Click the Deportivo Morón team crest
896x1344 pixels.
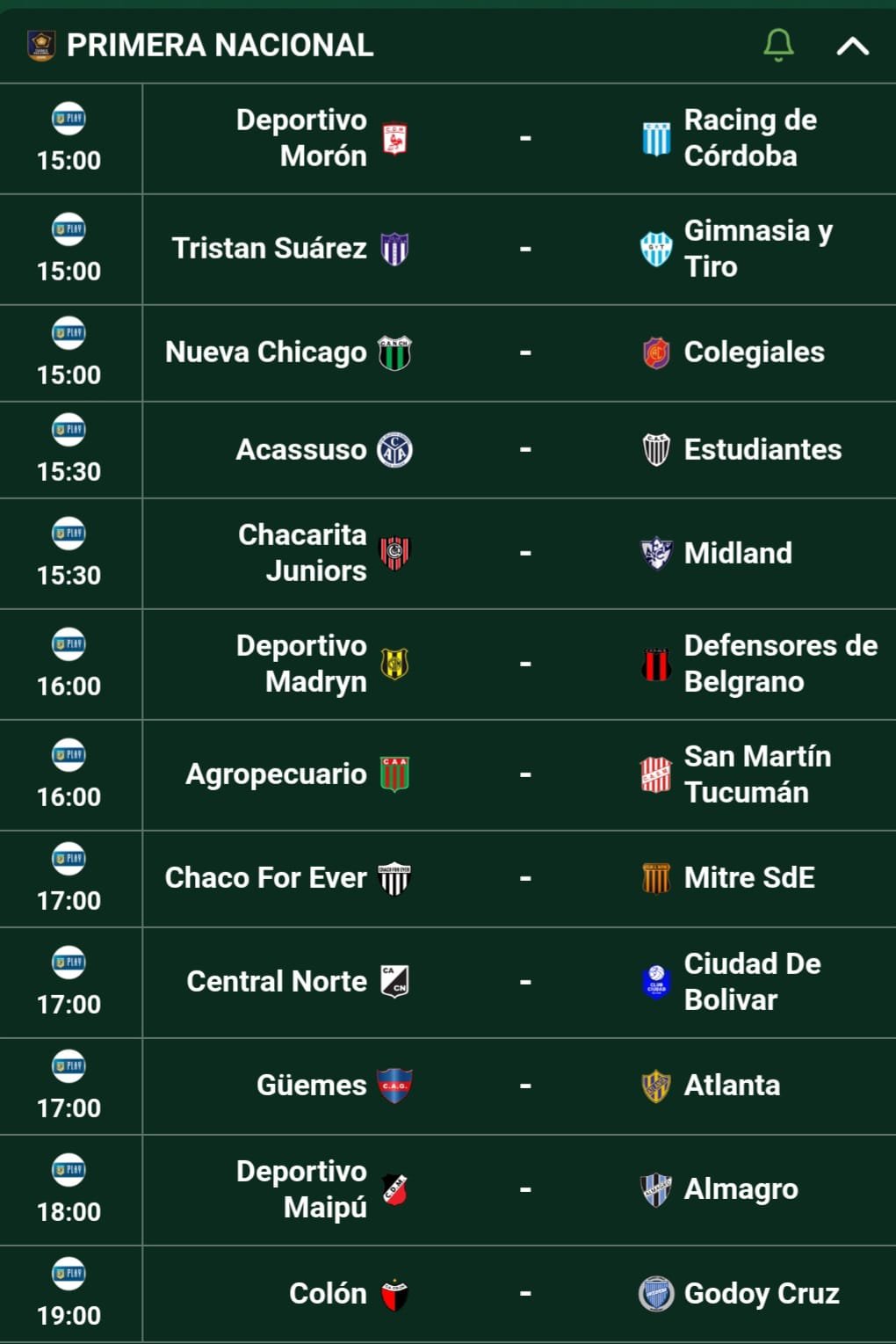coord(394,139)
